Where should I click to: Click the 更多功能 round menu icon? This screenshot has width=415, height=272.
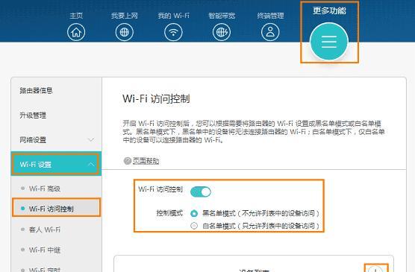[329, 42]
